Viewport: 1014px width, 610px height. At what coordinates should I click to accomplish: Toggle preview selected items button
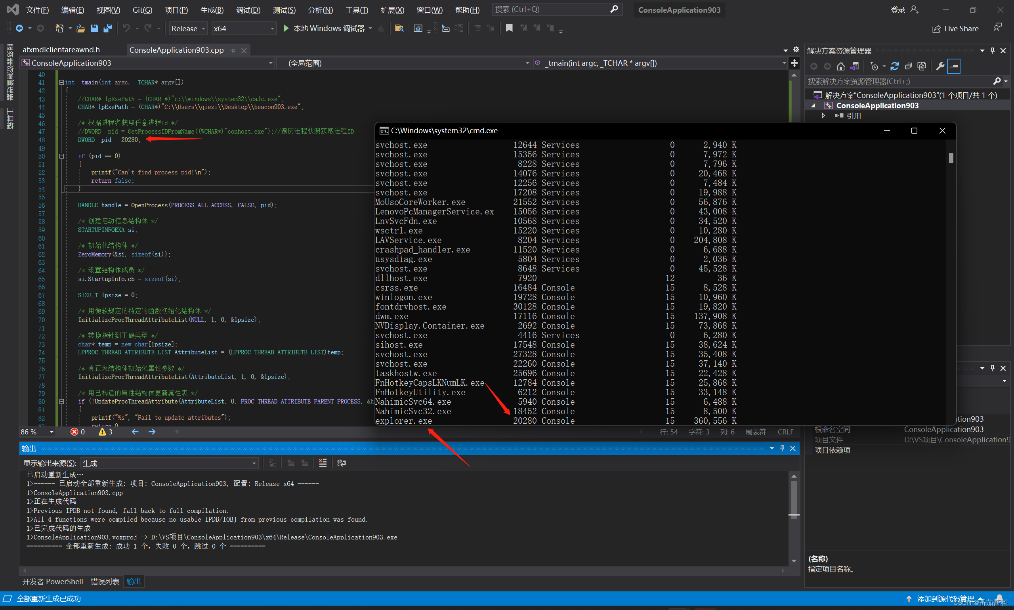(954, 66)
